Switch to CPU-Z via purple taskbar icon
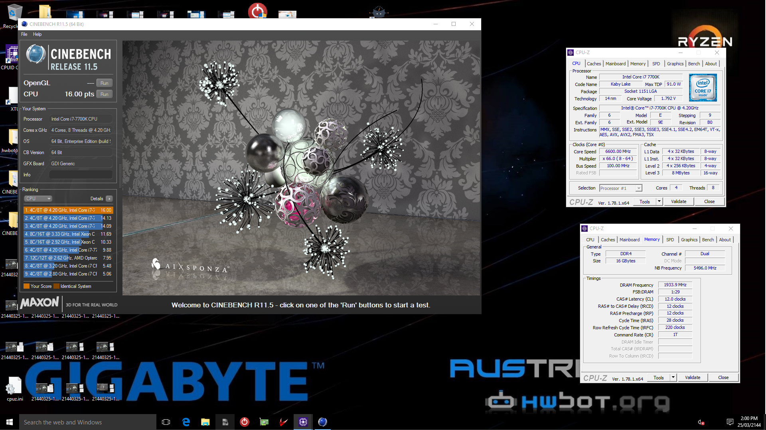Viewport: 766px width, 430px height. pos(303,422)
